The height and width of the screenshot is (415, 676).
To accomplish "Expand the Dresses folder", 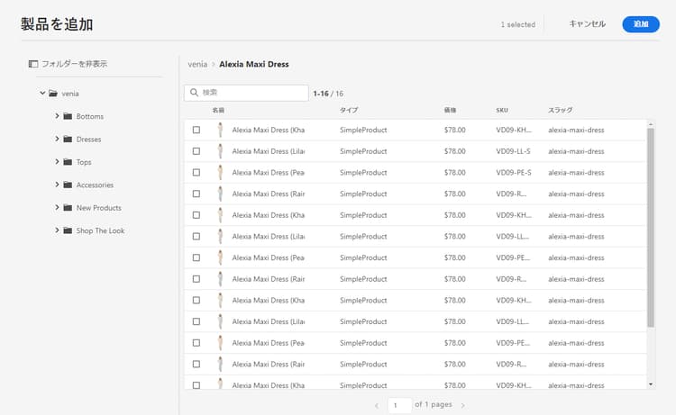I will [x=57, y=139].
